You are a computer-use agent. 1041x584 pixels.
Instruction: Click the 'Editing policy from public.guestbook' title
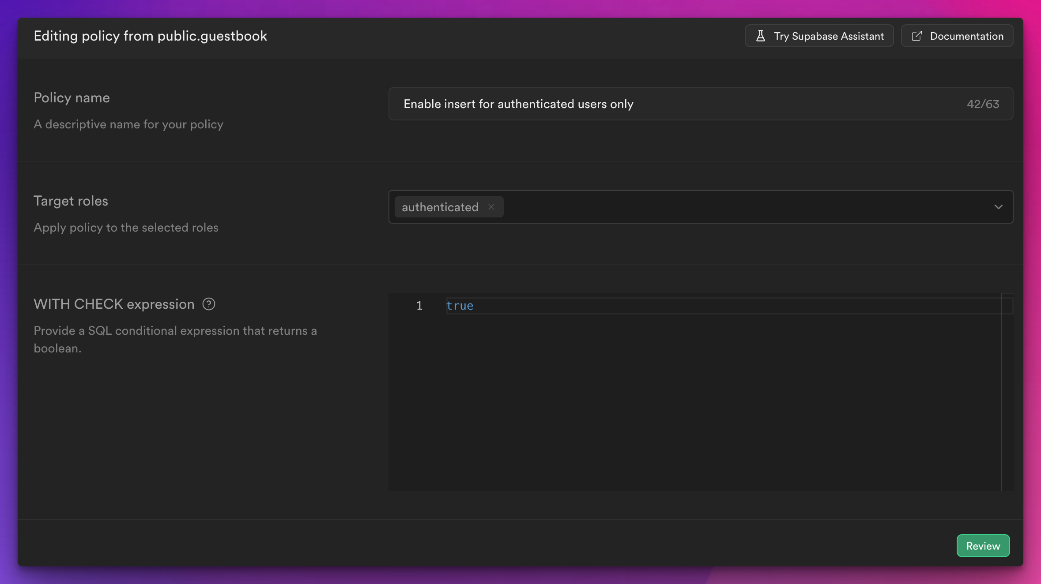pyautogui.click(x=151, y=36)
